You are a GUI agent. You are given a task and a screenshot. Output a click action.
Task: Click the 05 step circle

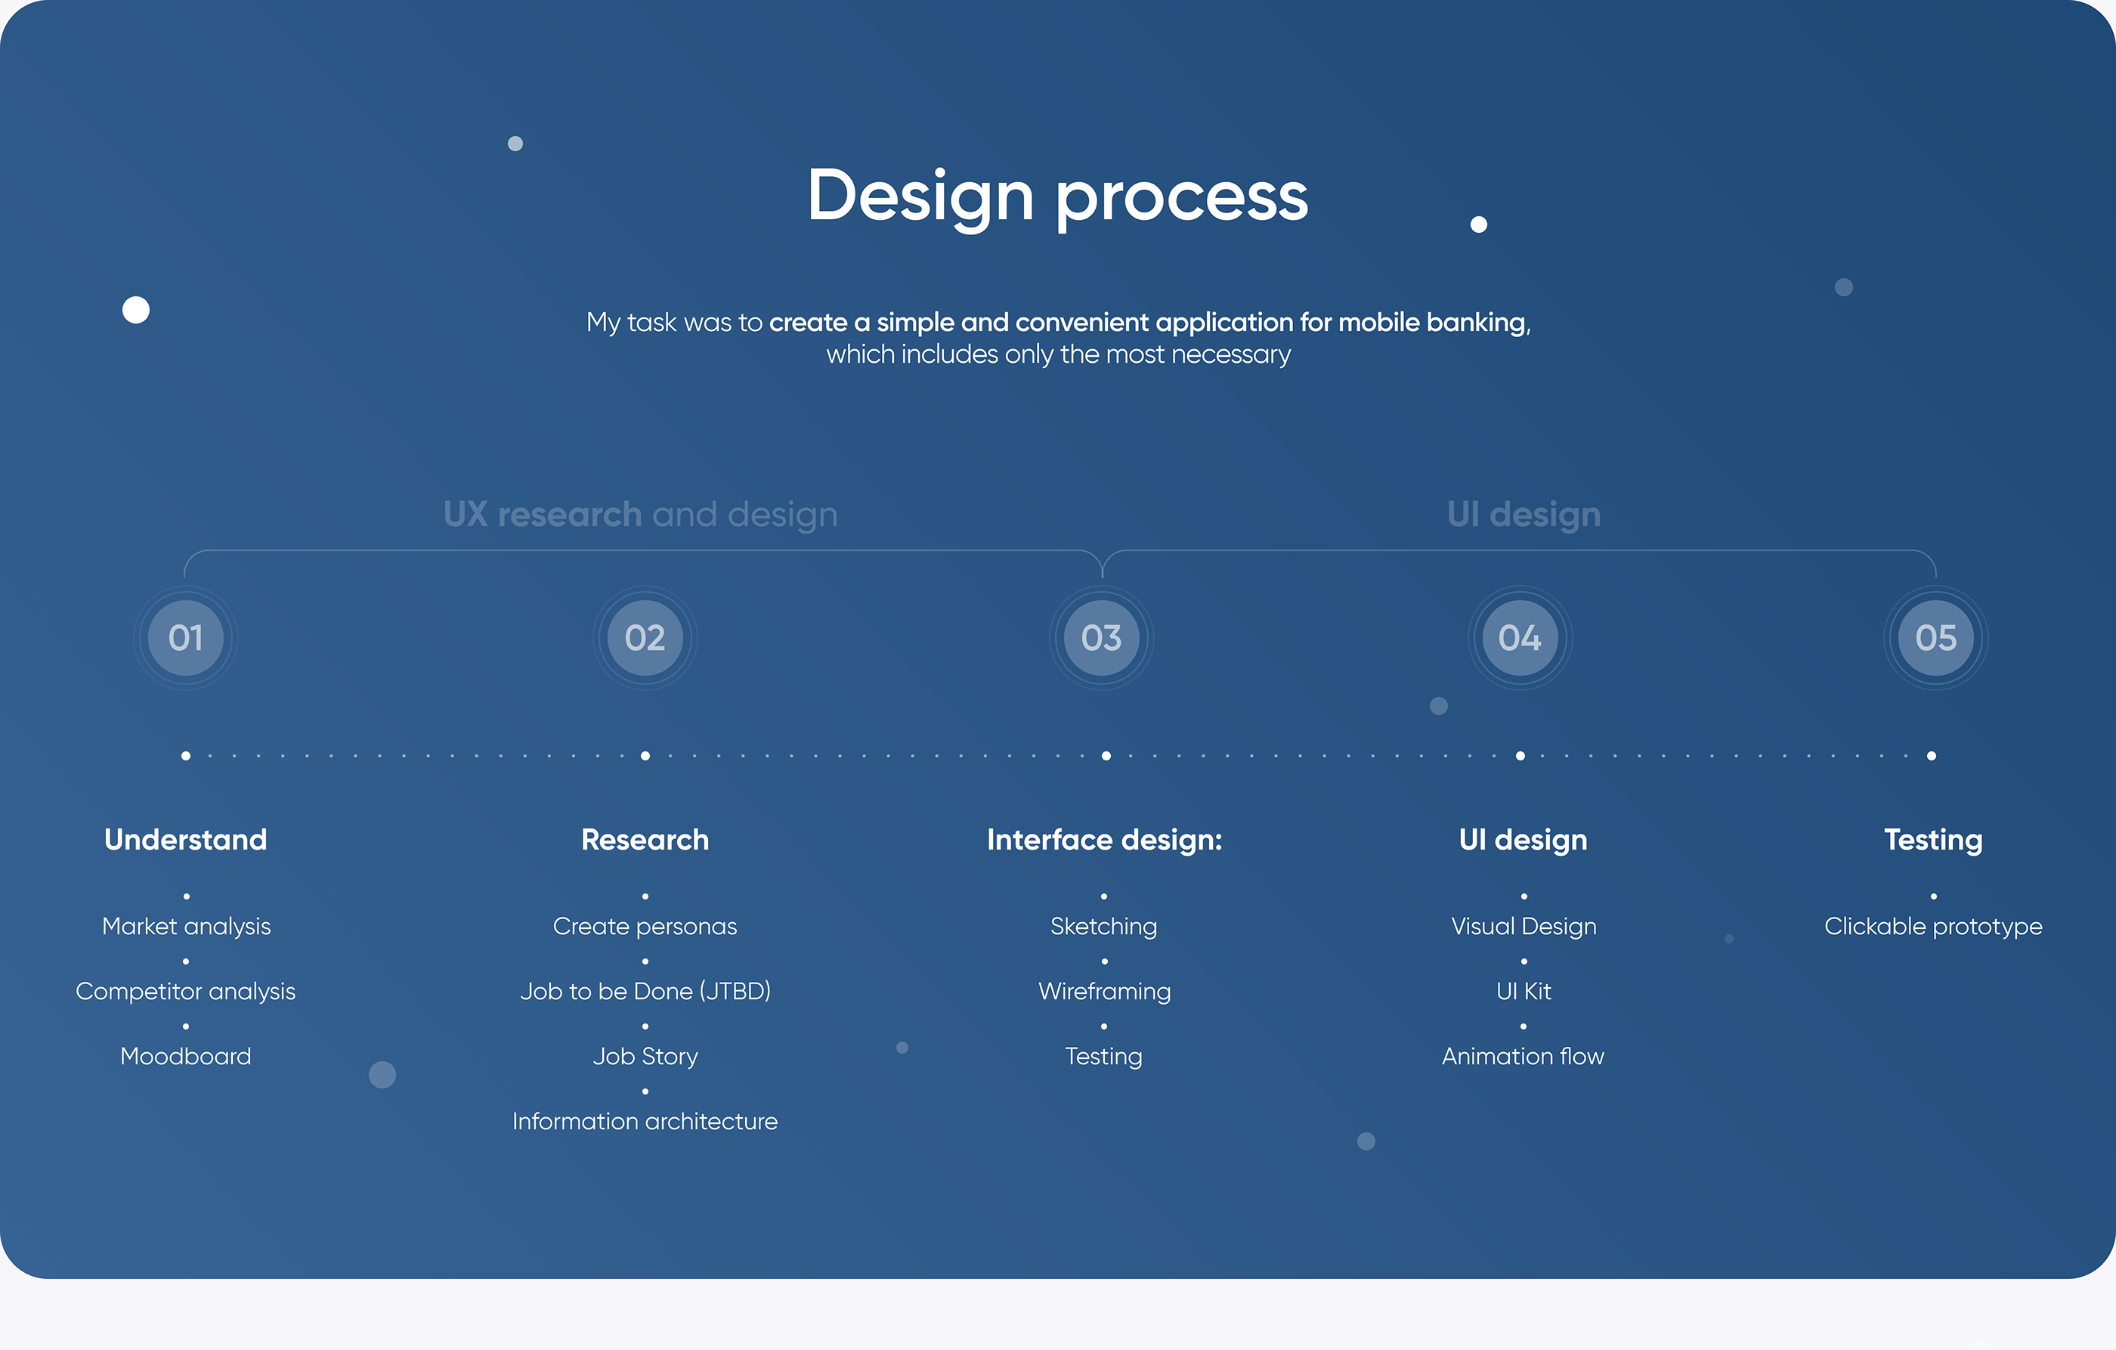click(x=1935, y=637)
